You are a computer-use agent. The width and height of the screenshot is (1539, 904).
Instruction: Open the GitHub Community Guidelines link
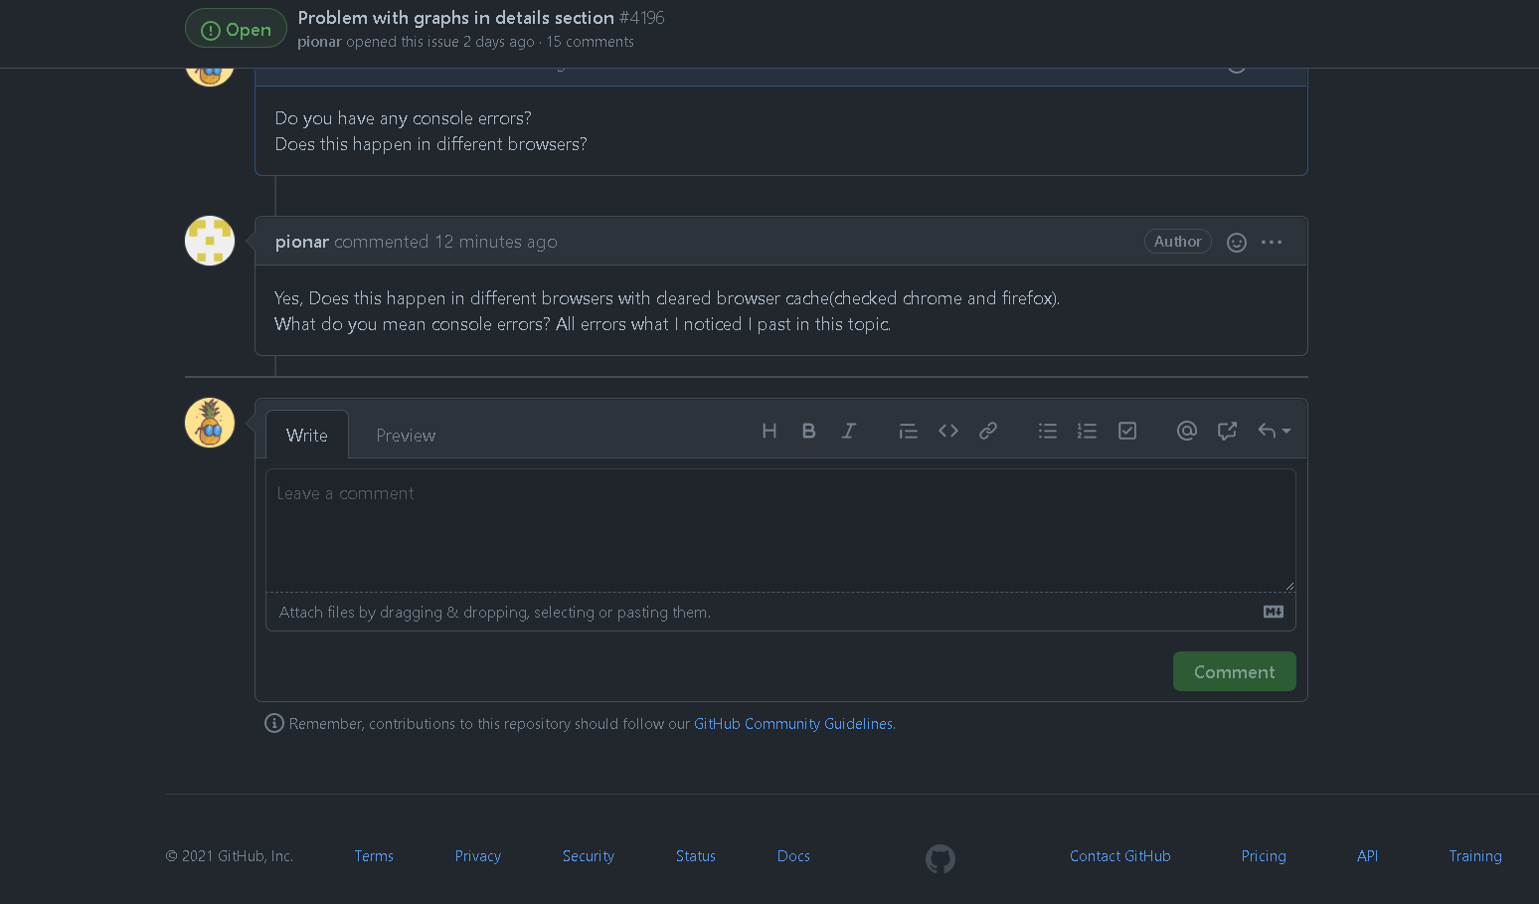(x=792, y=723)
